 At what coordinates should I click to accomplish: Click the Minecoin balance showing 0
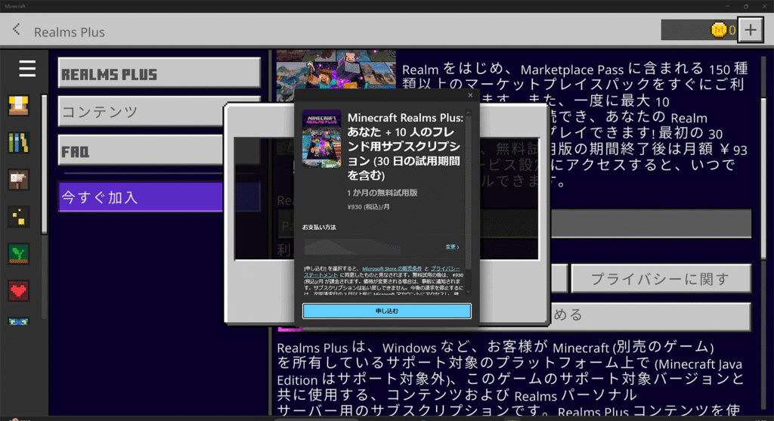[x=732, y=30]
